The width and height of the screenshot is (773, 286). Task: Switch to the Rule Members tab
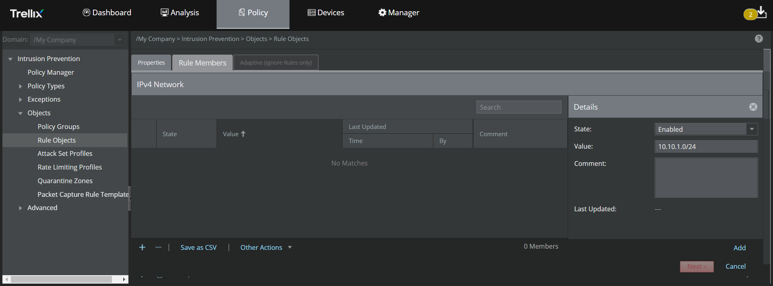click(203, 63)
